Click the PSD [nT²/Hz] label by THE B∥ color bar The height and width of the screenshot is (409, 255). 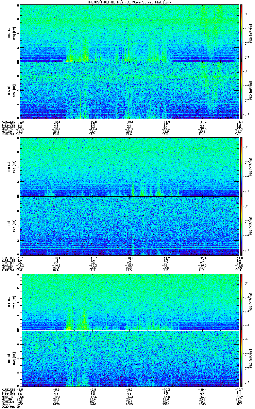click(251, 359)
